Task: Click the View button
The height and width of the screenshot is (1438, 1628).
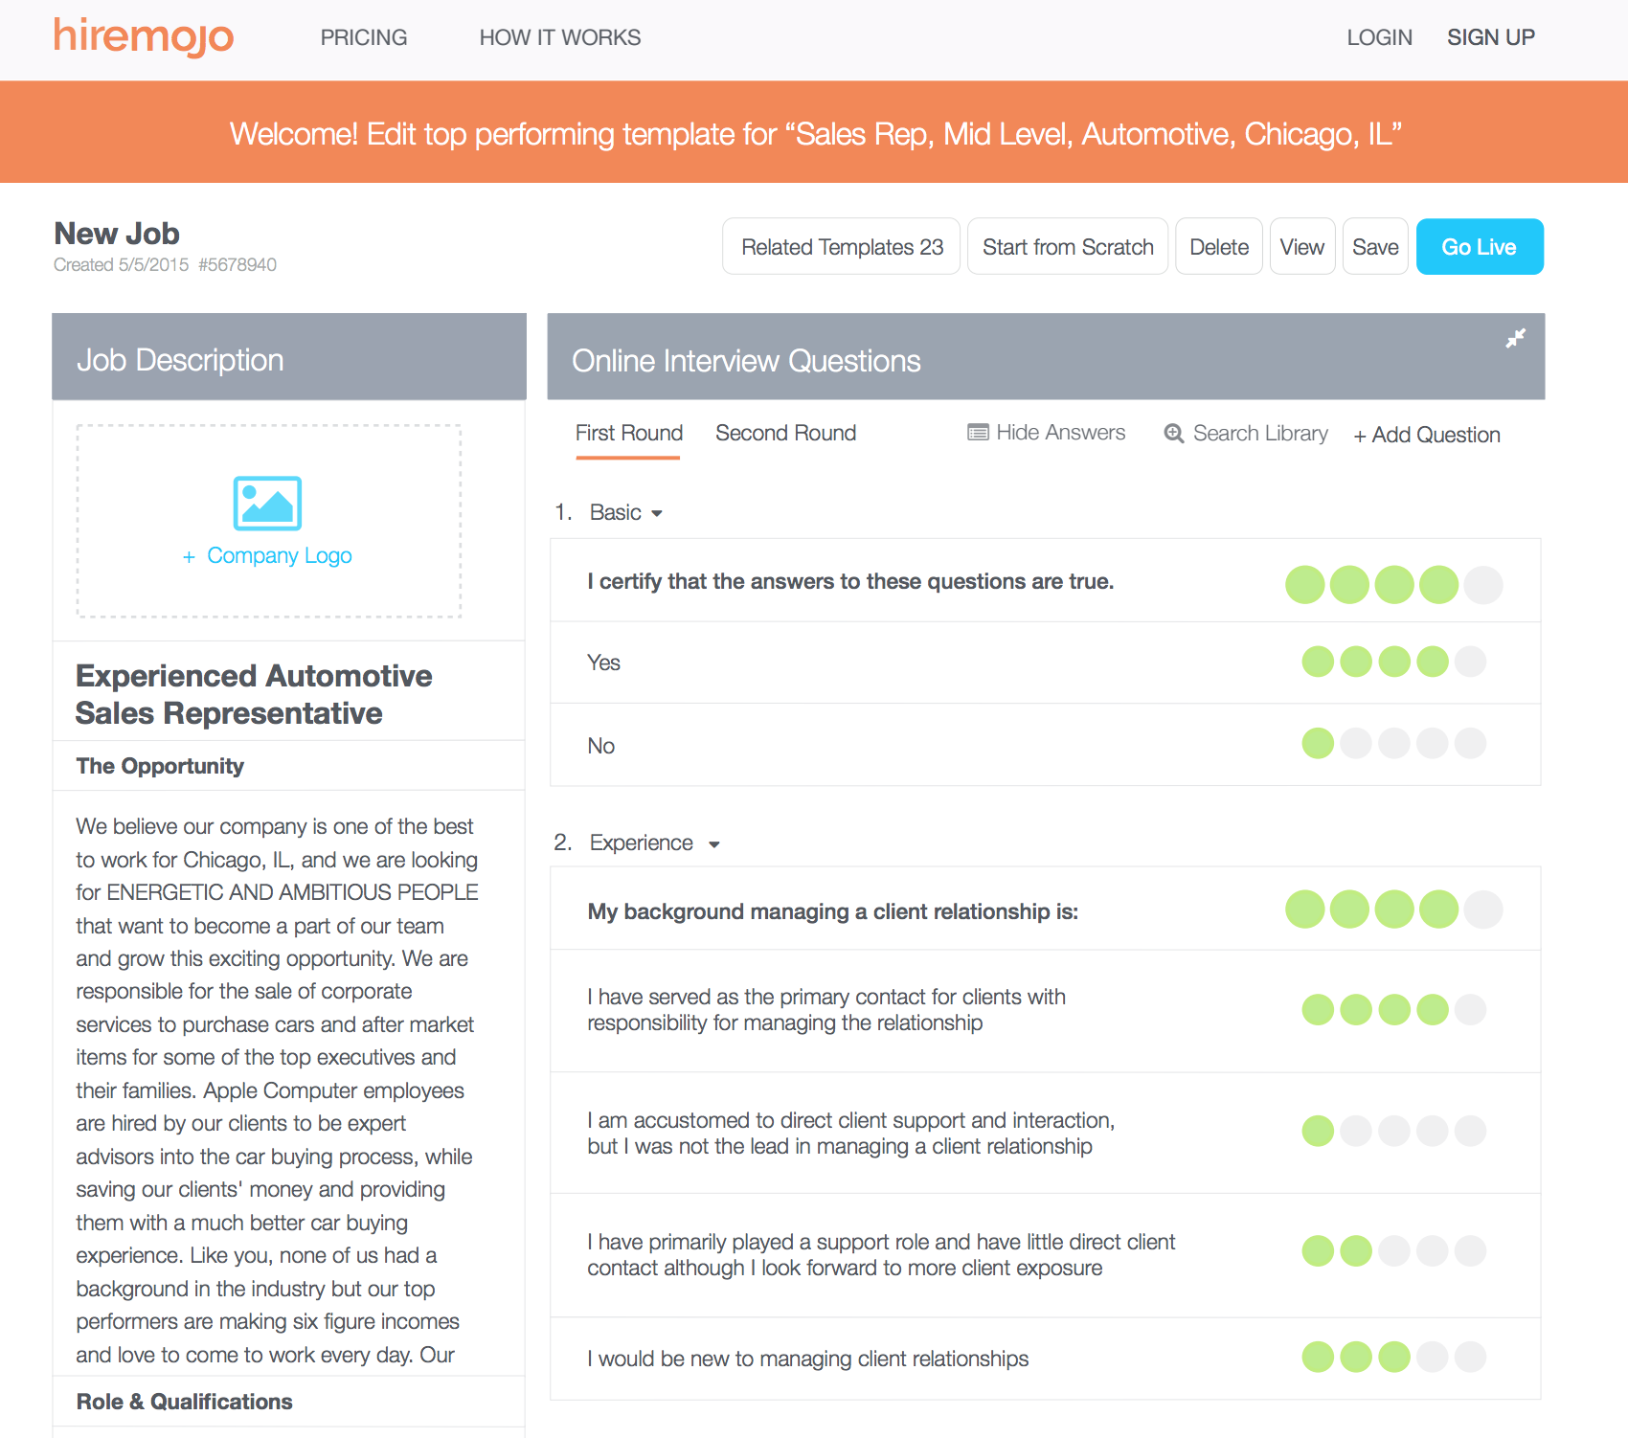Action: tap(1302, 247)
